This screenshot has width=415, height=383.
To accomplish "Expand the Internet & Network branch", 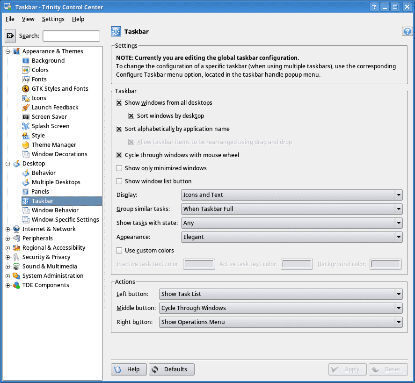I will (7, 229).
